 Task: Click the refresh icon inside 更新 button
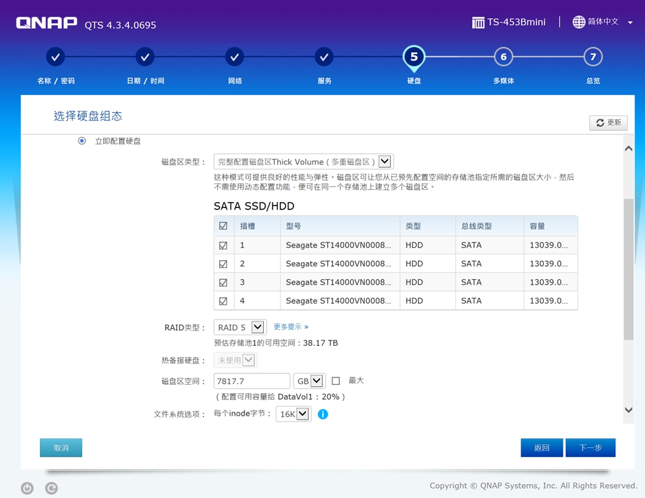pyautogui.click(x=600, y=123)
